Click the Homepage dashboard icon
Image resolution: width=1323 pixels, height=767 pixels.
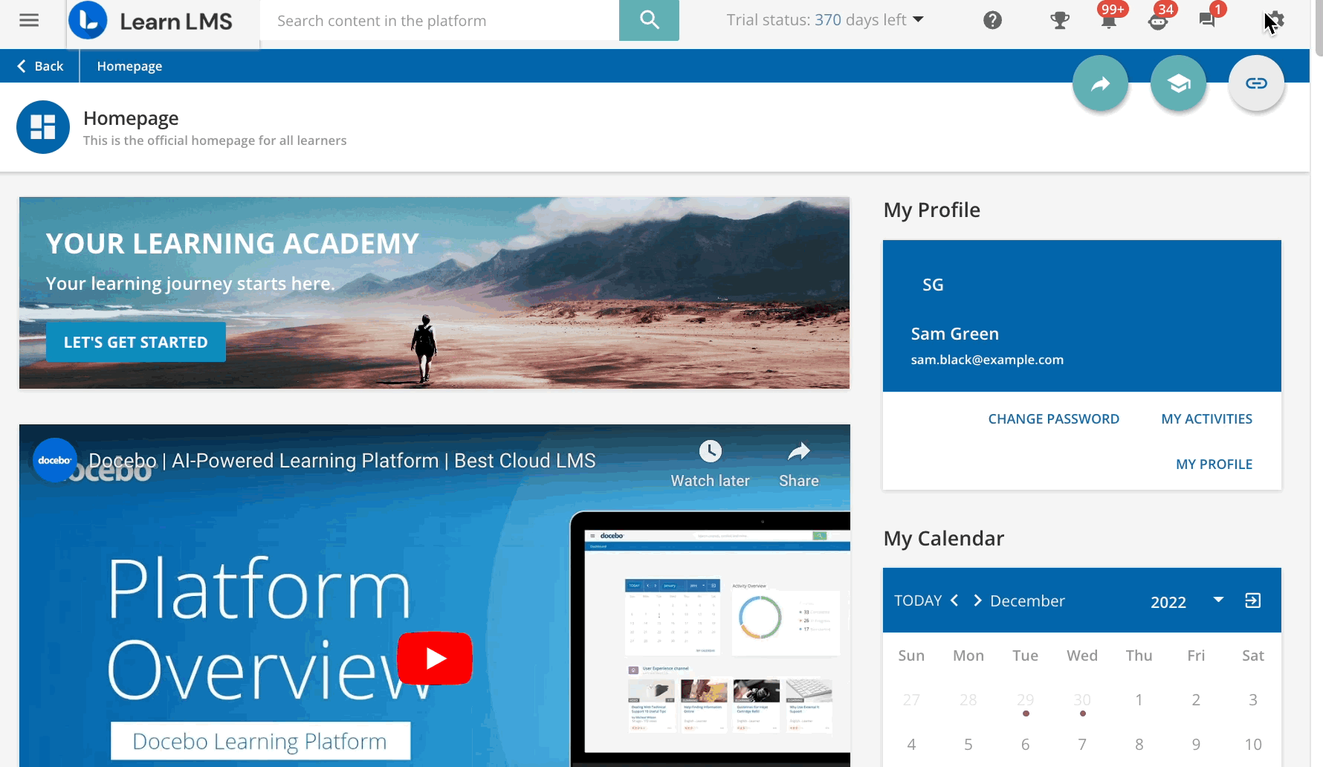coord(43,127)
